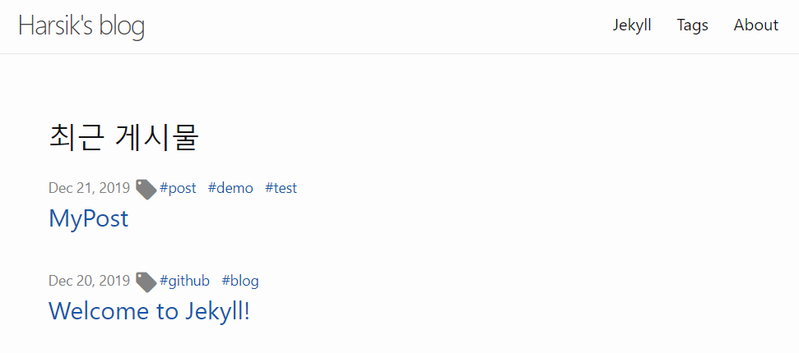The image size is (799, 353).
Task: Open the About page from navigation
Action: (756, 25)
